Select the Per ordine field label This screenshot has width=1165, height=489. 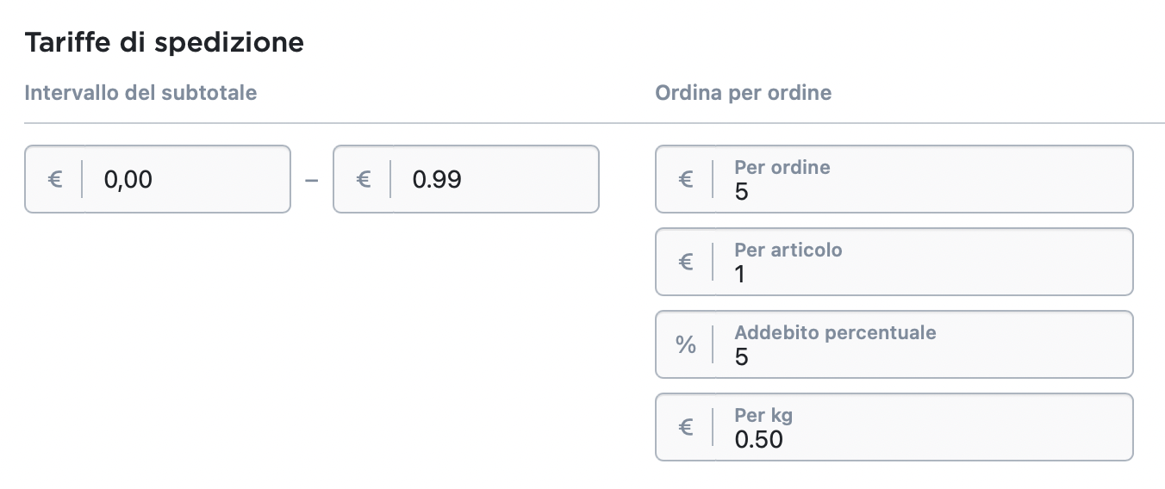click(x=782, y=167)
